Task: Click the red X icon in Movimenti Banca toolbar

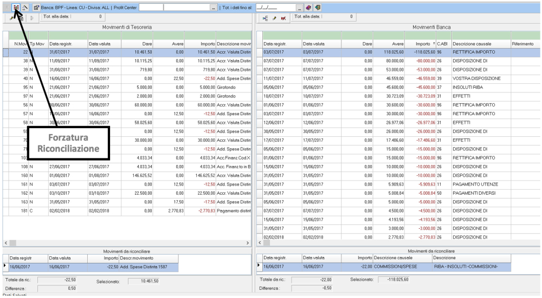Action: click(283, 19)
